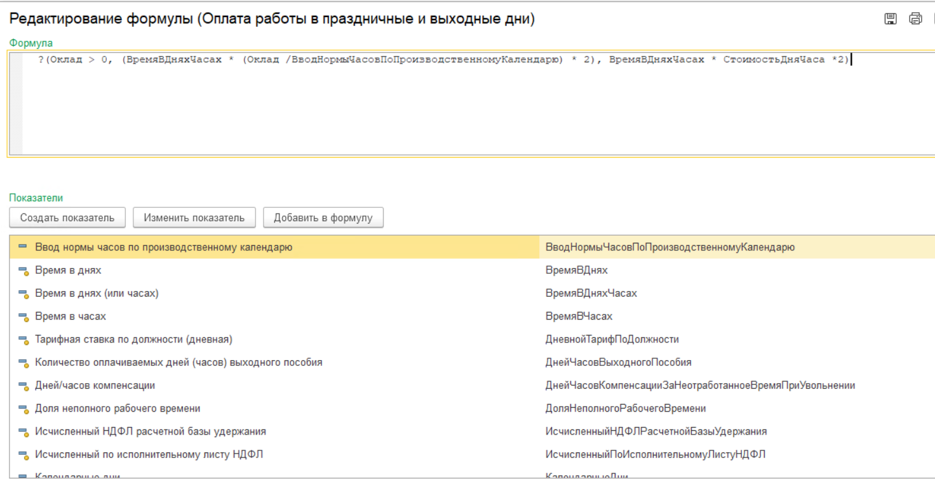
Task: Click 'Добавить в формулу' button
Action: (x=323, y=218)
